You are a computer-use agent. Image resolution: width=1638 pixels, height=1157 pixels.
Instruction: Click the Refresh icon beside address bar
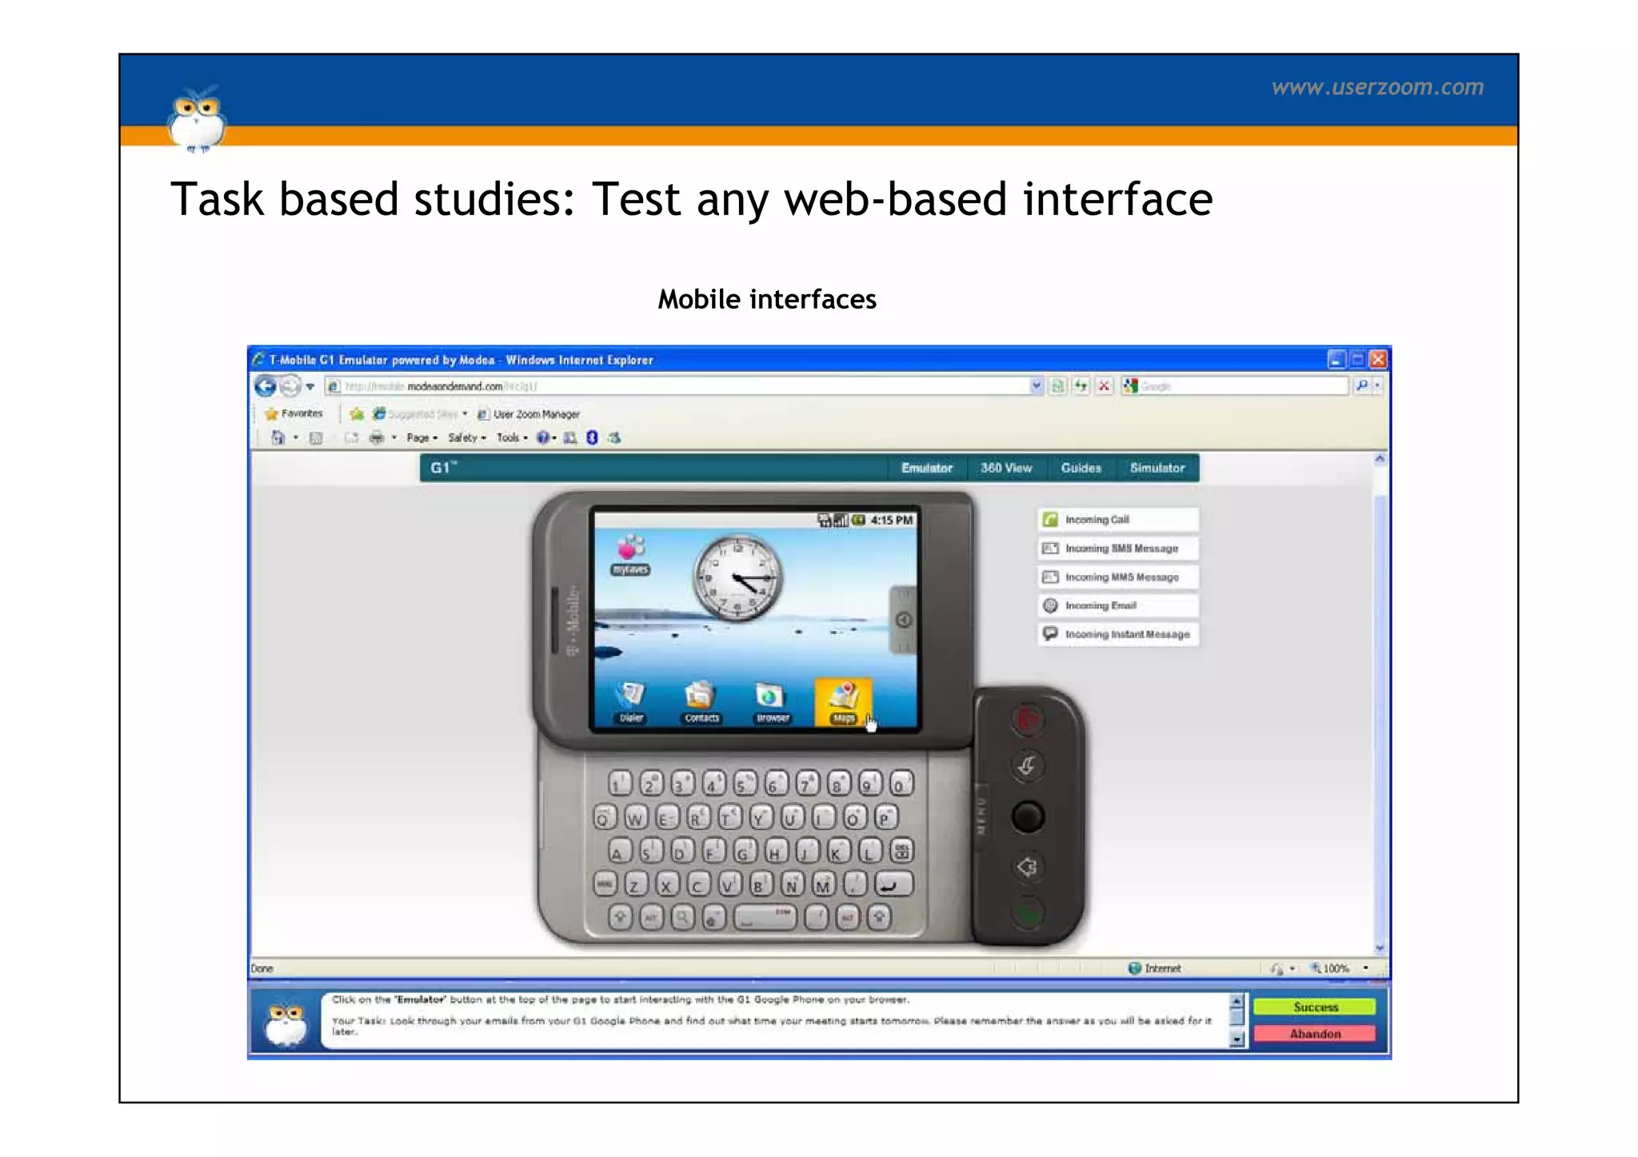[x=1081, y=386]
